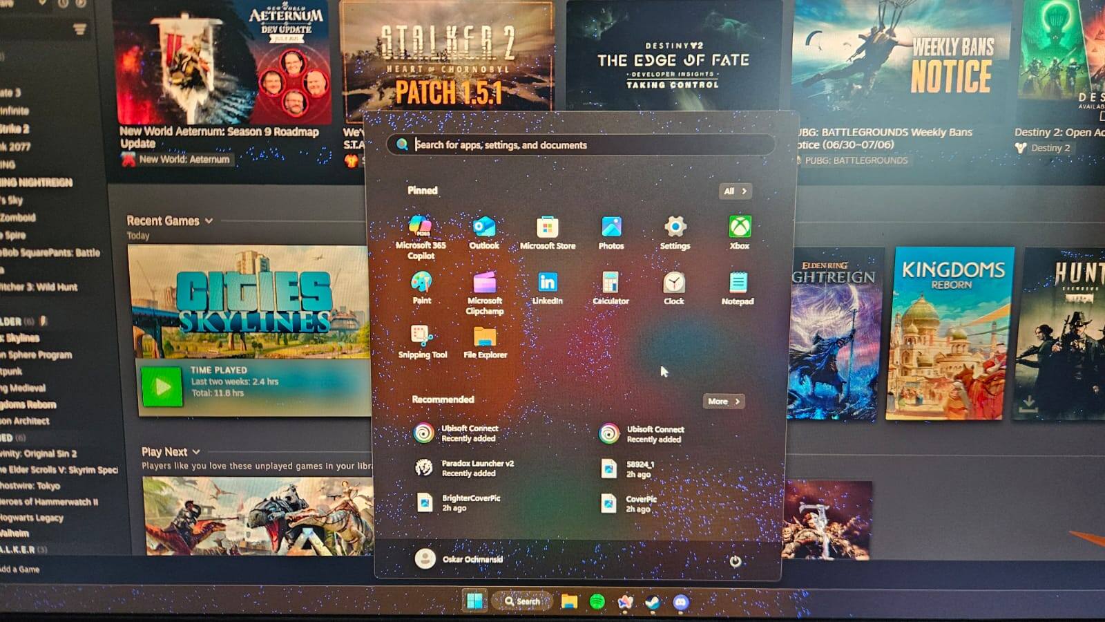This screenshot has width=1105, height=622.
Task: Open Oskar Ochmanski user account menu
Action: click(x=459, y=558)
